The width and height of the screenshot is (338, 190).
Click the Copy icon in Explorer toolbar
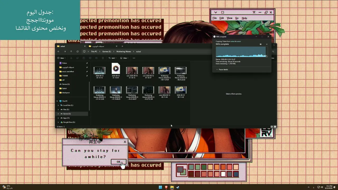click(77, 58)
